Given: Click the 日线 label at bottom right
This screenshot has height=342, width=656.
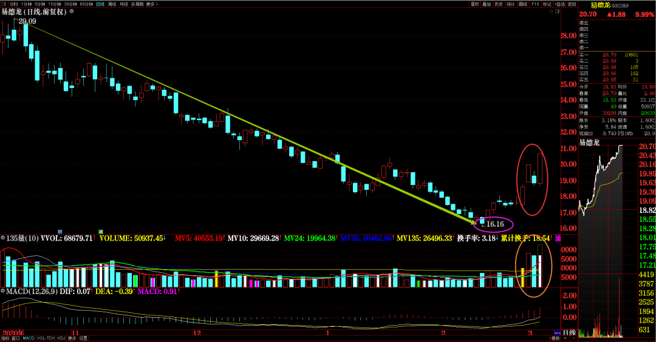Looking at the screenshot, I should [569, 332].
